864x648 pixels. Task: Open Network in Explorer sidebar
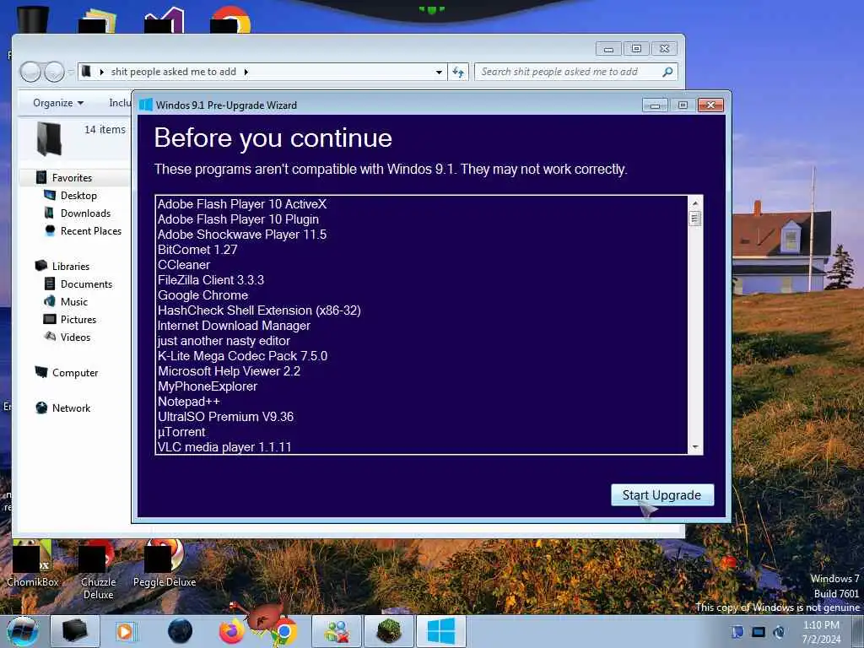(71, 408)
